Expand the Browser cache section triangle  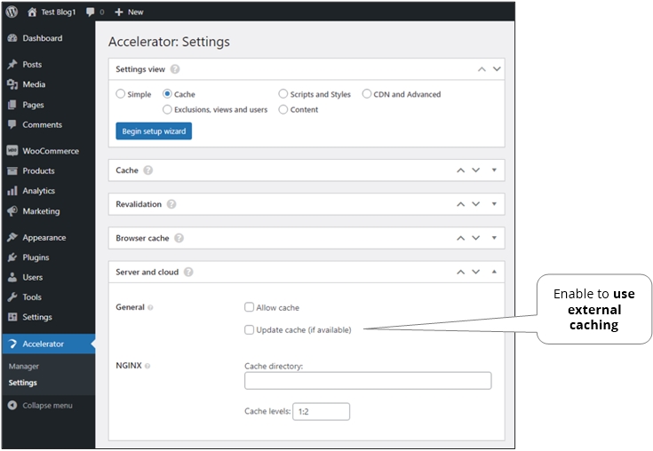coord(494,238)
